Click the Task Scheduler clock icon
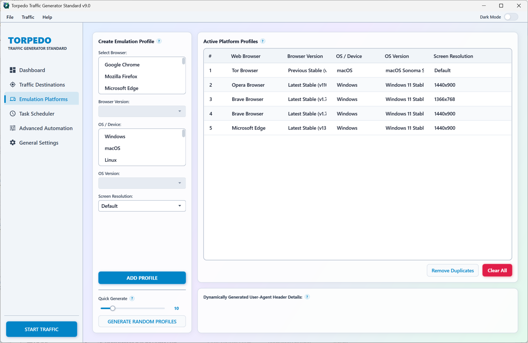528x343 pixels. pyautogui.click(x=12, y=114)
